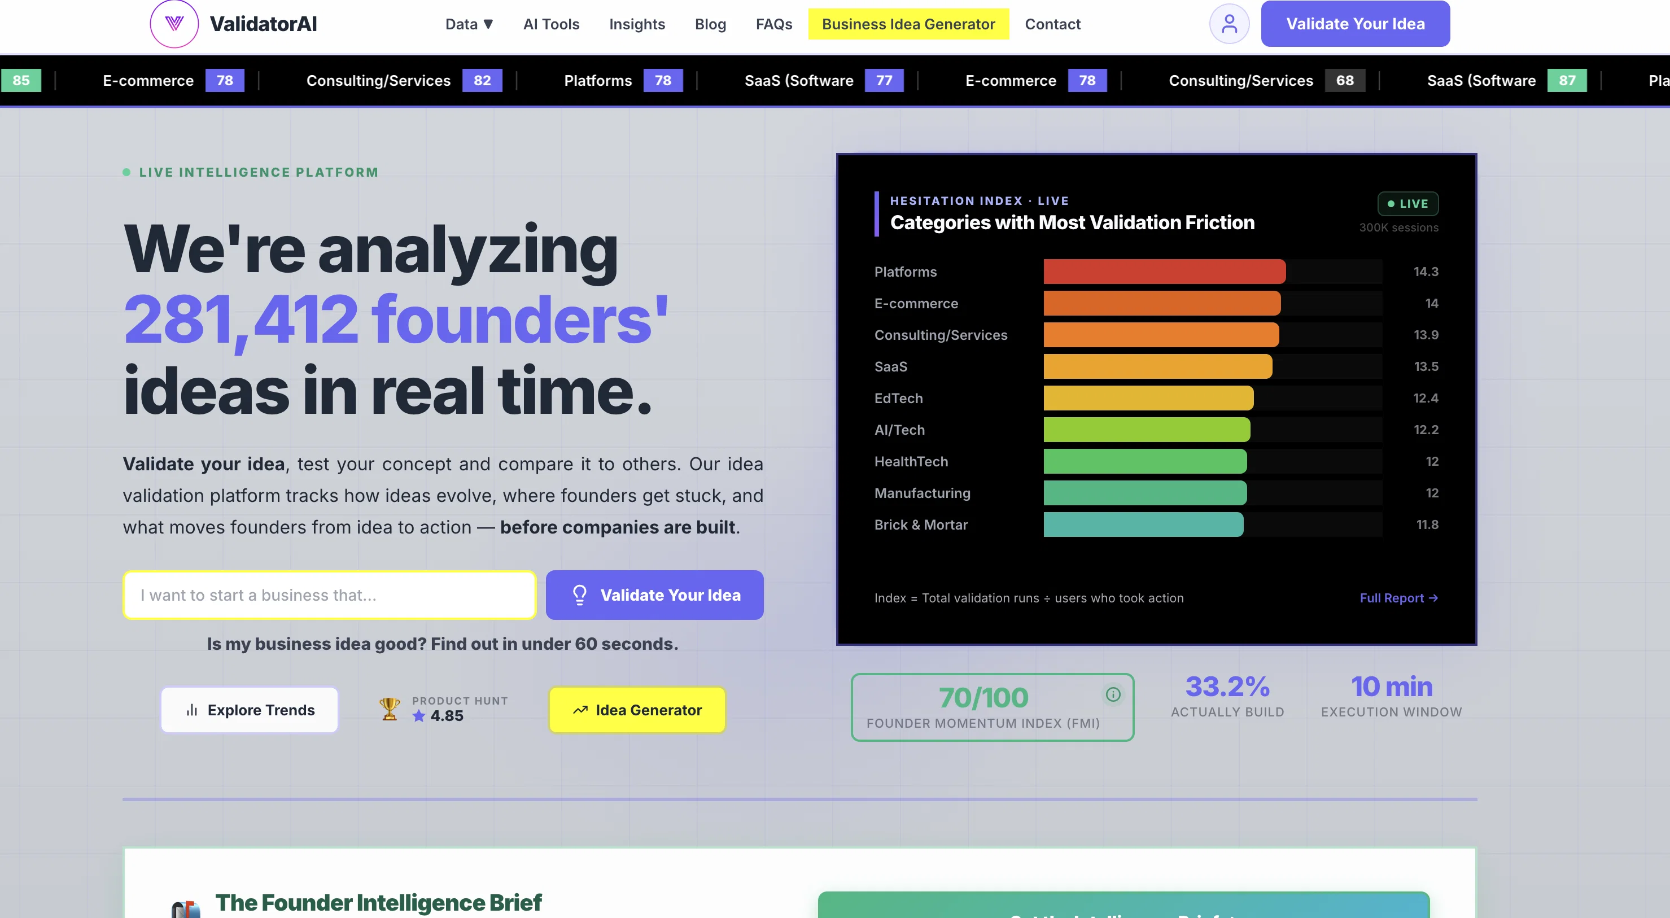Navigate to FAQs
The height and width of the screenshot is (918, 1670).
tap(773, 24)
